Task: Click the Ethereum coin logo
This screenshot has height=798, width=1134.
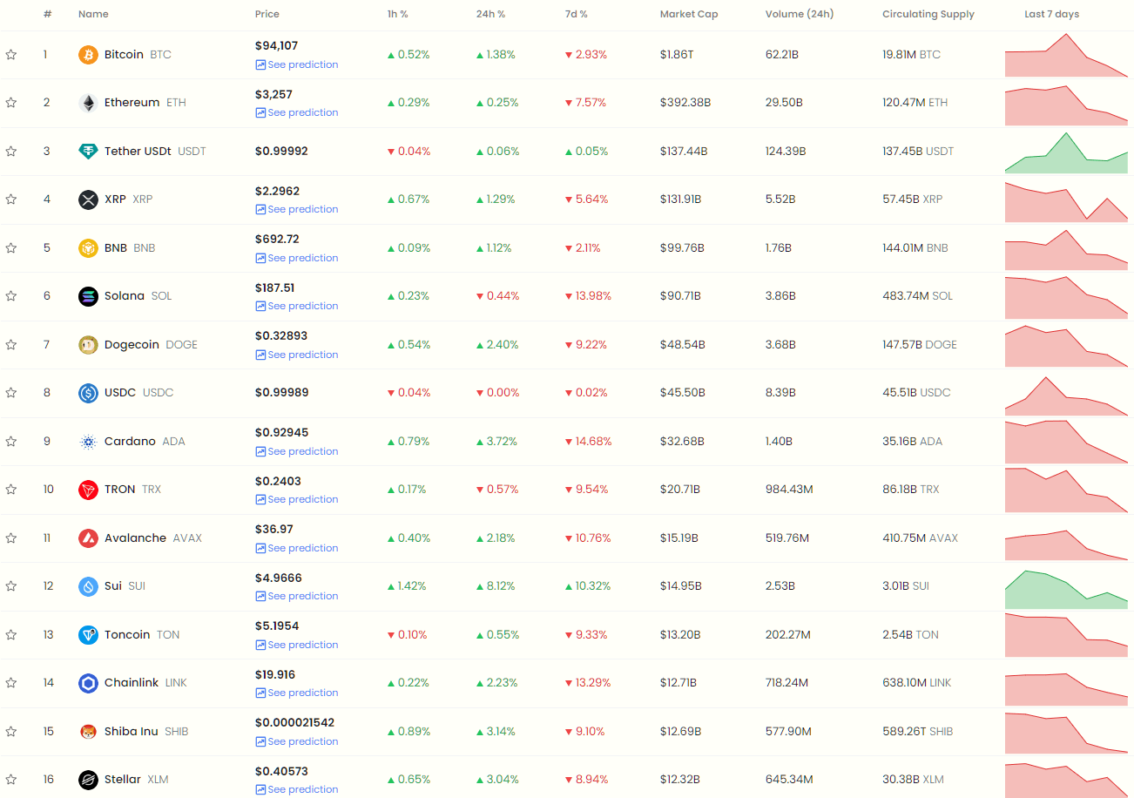Action: pyautogui.click(x=88, y=103)
